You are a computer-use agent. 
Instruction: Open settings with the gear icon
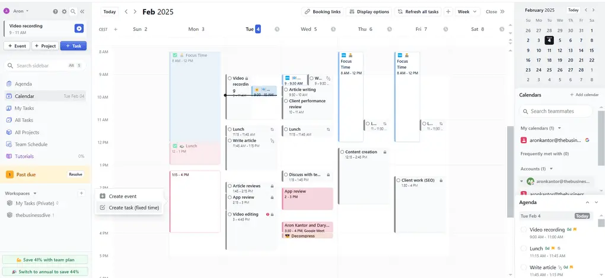64,11
